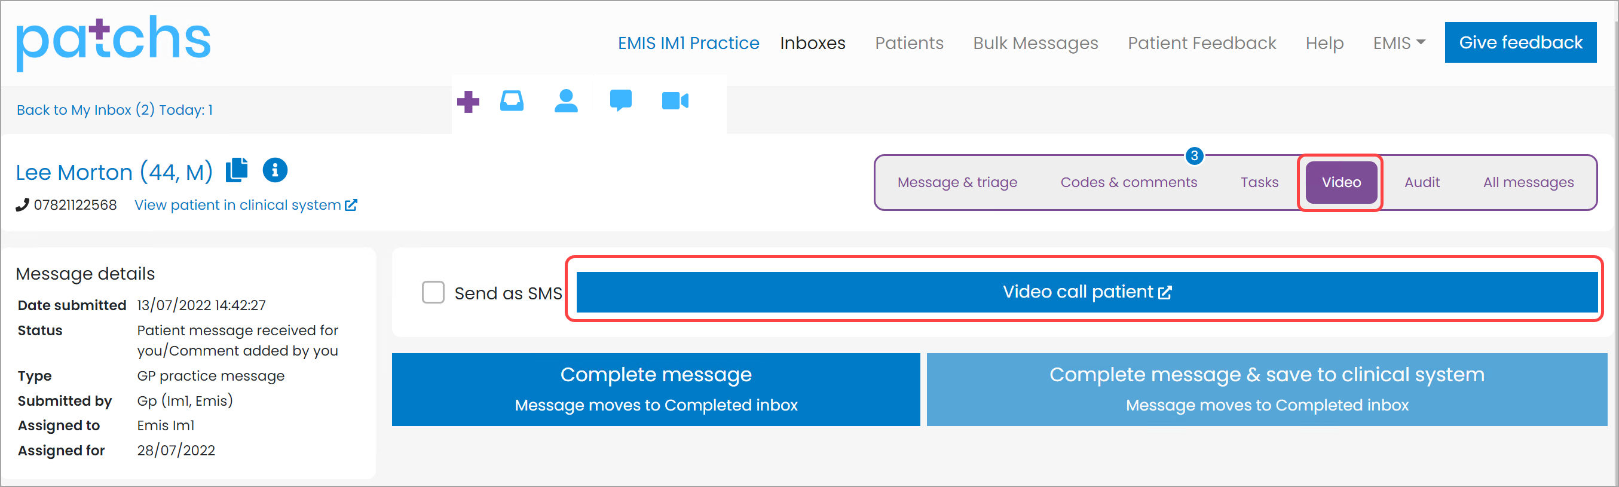Click the purple plus cross icon
Screen dimensions: 1619x487
[467, 101]
